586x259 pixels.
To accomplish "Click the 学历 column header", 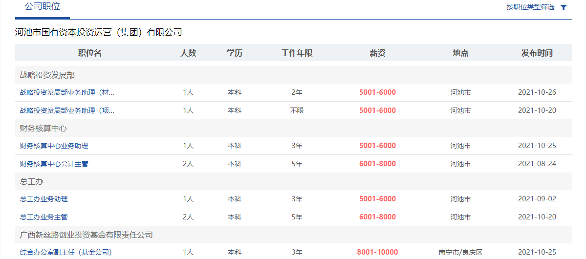I will pyautogui.click(x=234, y=53).
